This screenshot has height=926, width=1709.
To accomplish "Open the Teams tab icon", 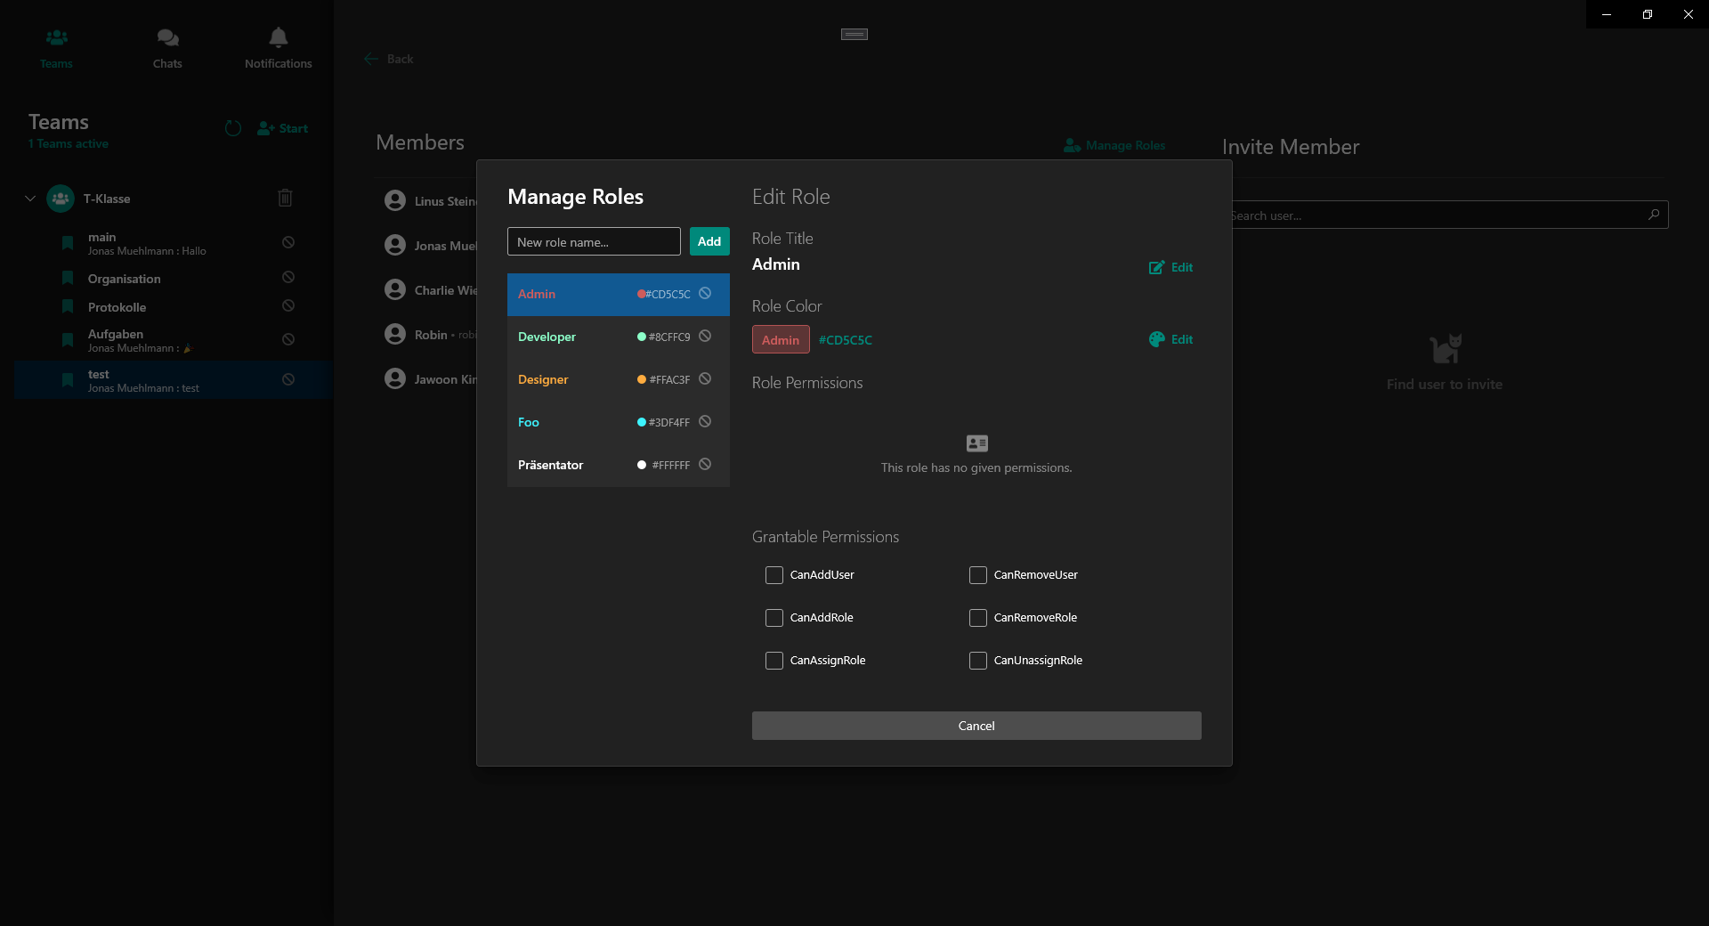I will coord(56,37).
